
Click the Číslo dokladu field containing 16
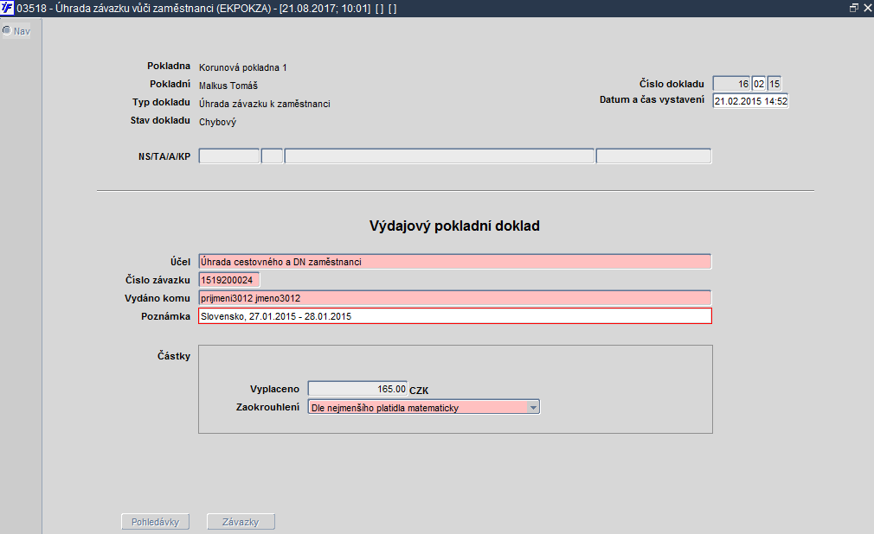click(731, 84)
